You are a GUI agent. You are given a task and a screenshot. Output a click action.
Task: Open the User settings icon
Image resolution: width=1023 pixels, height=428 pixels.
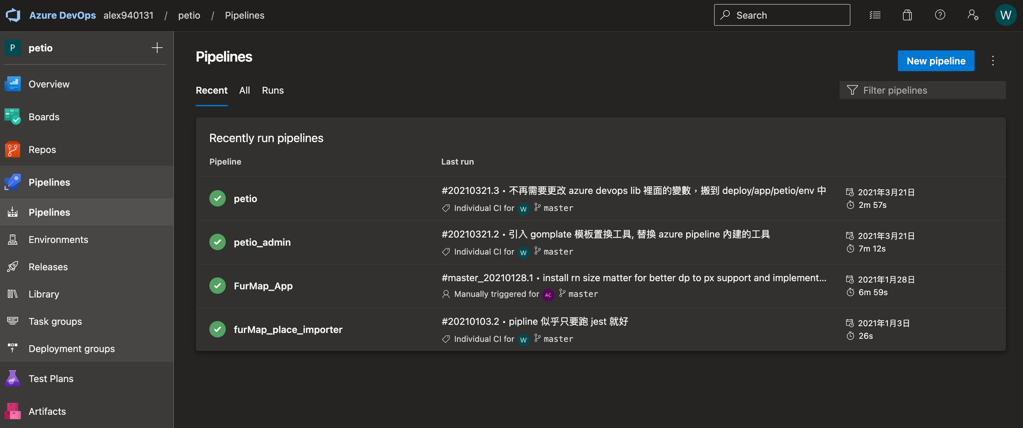973,15
